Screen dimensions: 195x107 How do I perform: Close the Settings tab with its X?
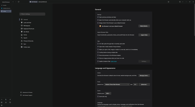coord(10,11)
